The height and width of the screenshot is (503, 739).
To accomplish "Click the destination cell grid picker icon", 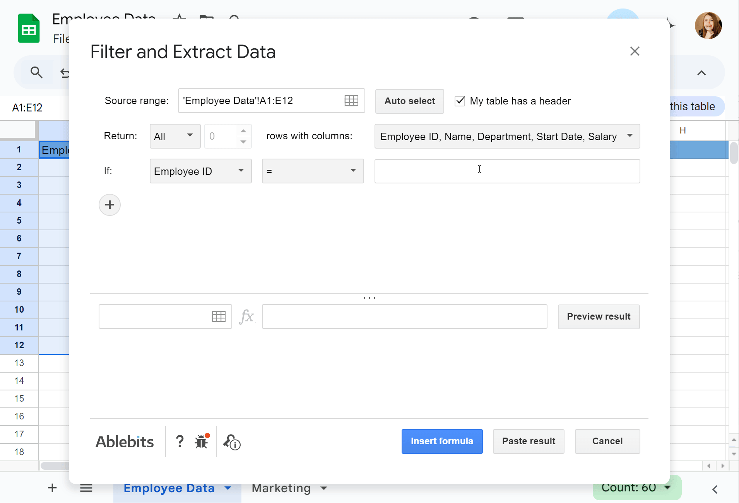I will [219, 317].
